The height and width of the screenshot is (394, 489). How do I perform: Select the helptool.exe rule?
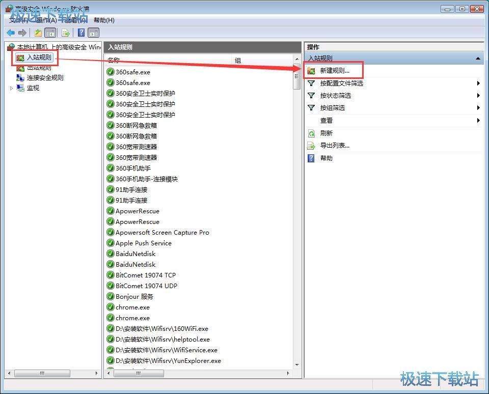[x=163, y=339]
